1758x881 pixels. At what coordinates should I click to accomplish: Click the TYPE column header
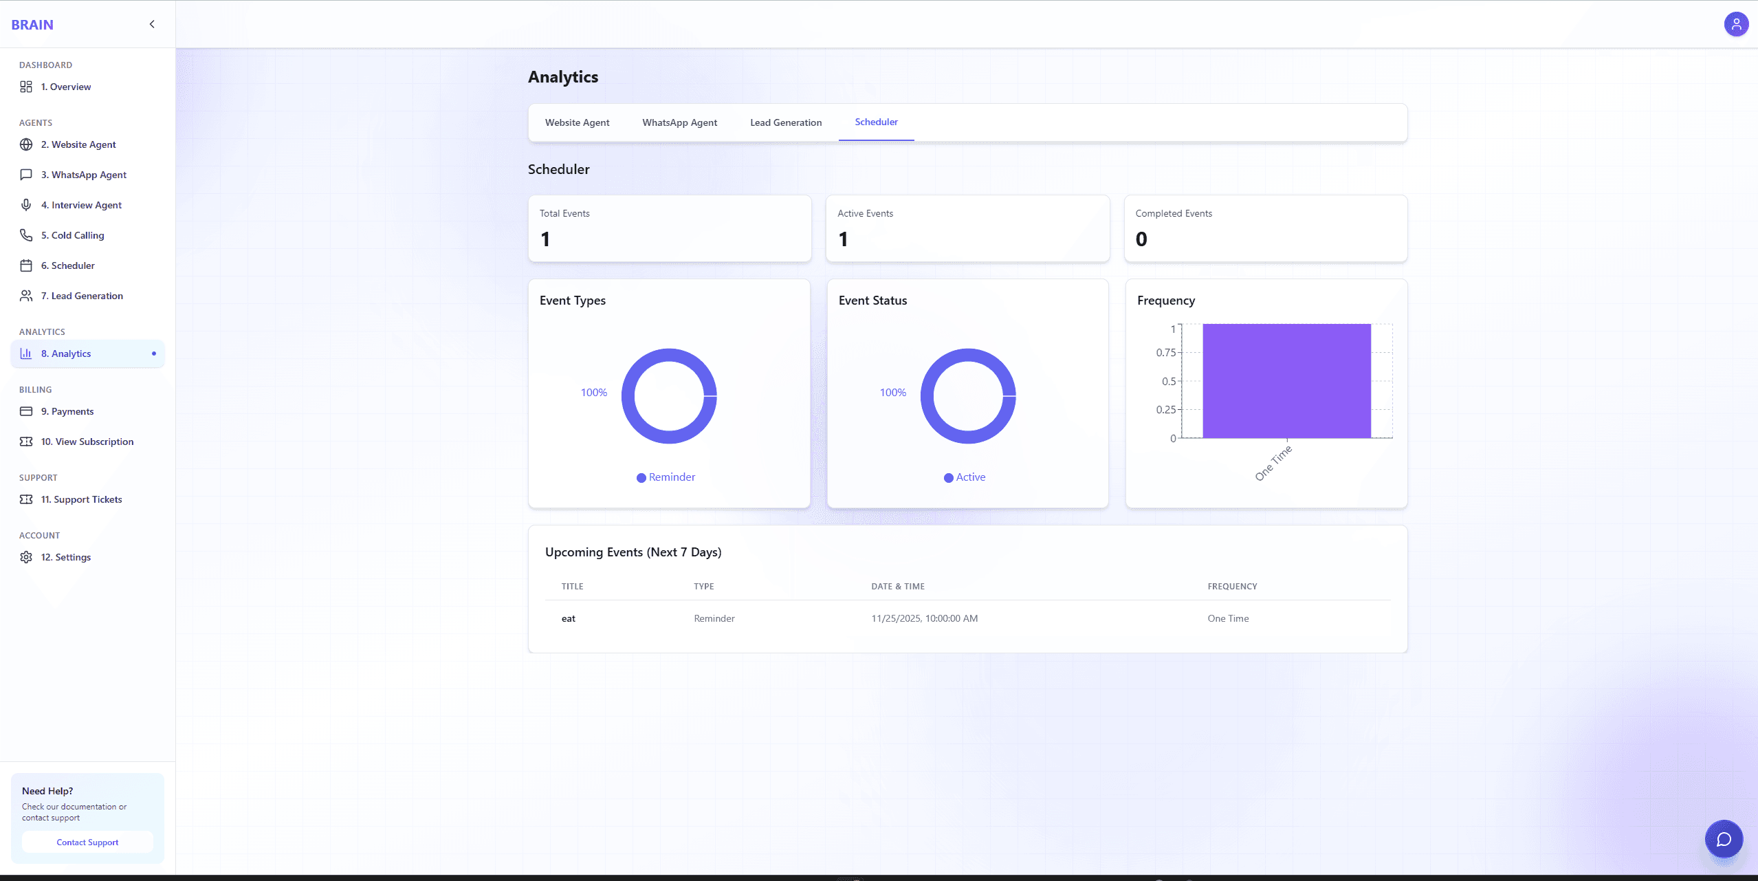pos(703,587)
